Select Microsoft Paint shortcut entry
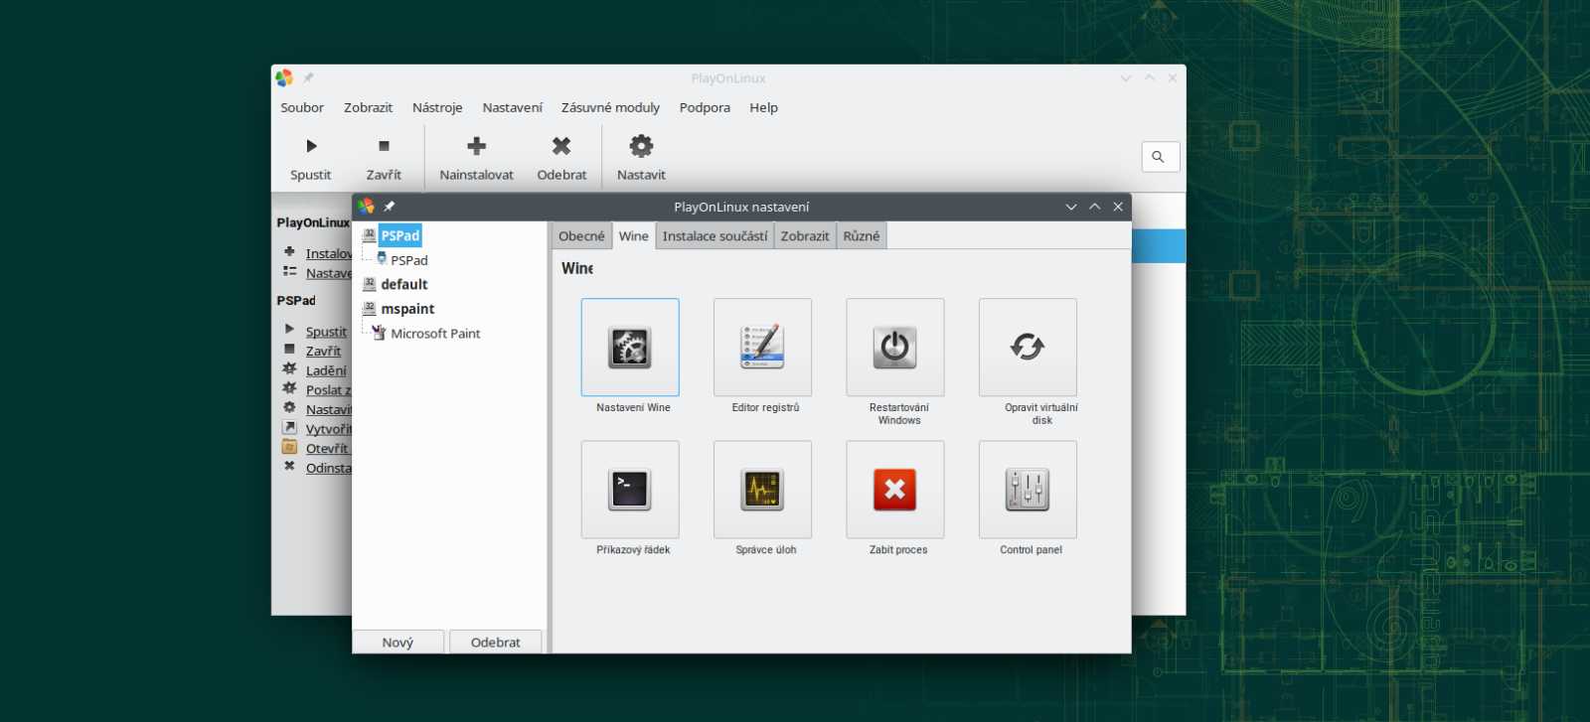Screen dimensions: 1590x722 pos(435,334)
